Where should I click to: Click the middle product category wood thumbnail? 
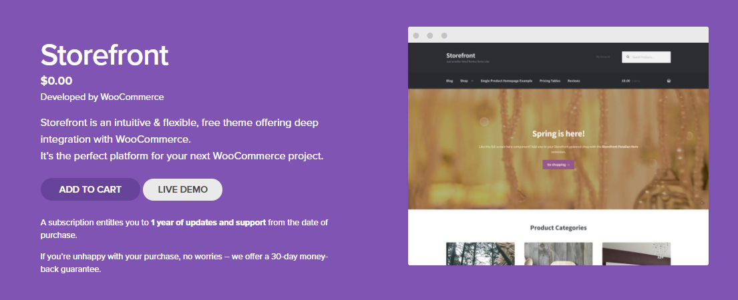(558, 253)
